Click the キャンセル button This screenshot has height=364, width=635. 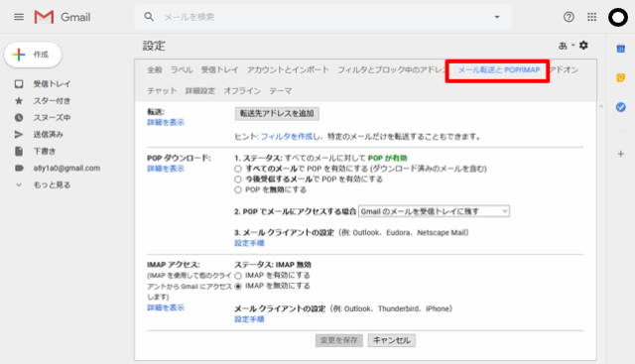(x=392, y=340)
